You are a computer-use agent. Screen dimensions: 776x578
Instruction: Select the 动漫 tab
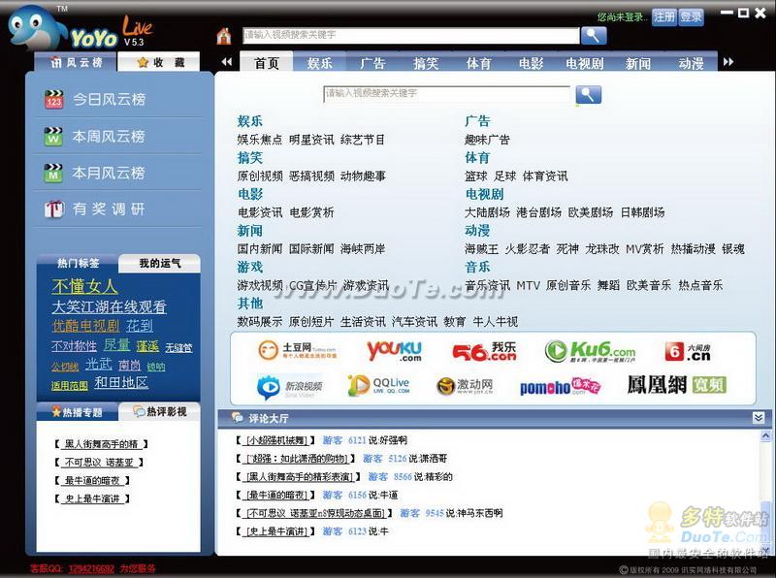[691, 63]
